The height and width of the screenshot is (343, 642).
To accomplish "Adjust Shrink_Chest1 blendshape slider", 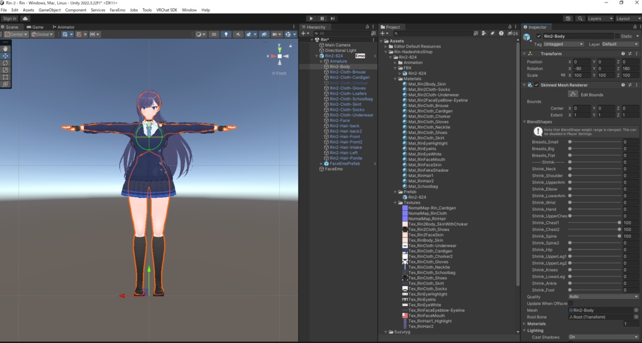I will (x=594, y=223).
